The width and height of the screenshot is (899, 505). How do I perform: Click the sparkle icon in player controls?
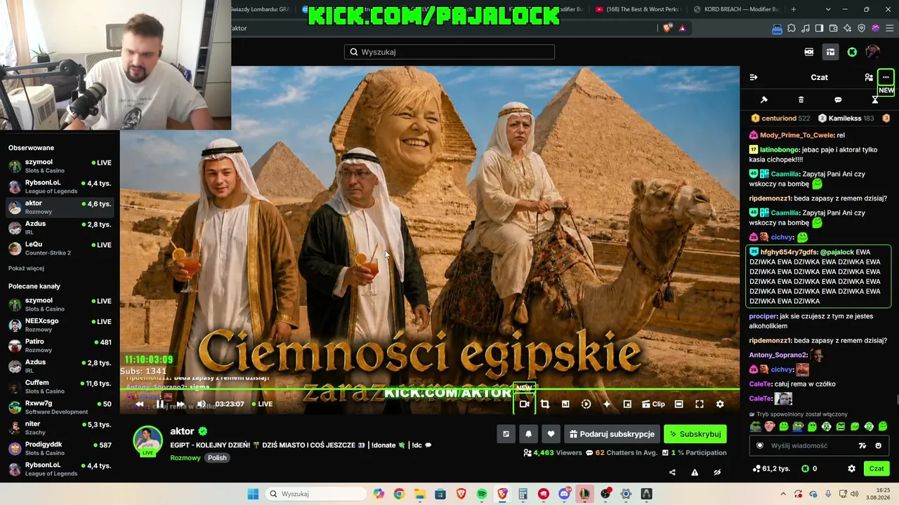[x=607, y=404]
